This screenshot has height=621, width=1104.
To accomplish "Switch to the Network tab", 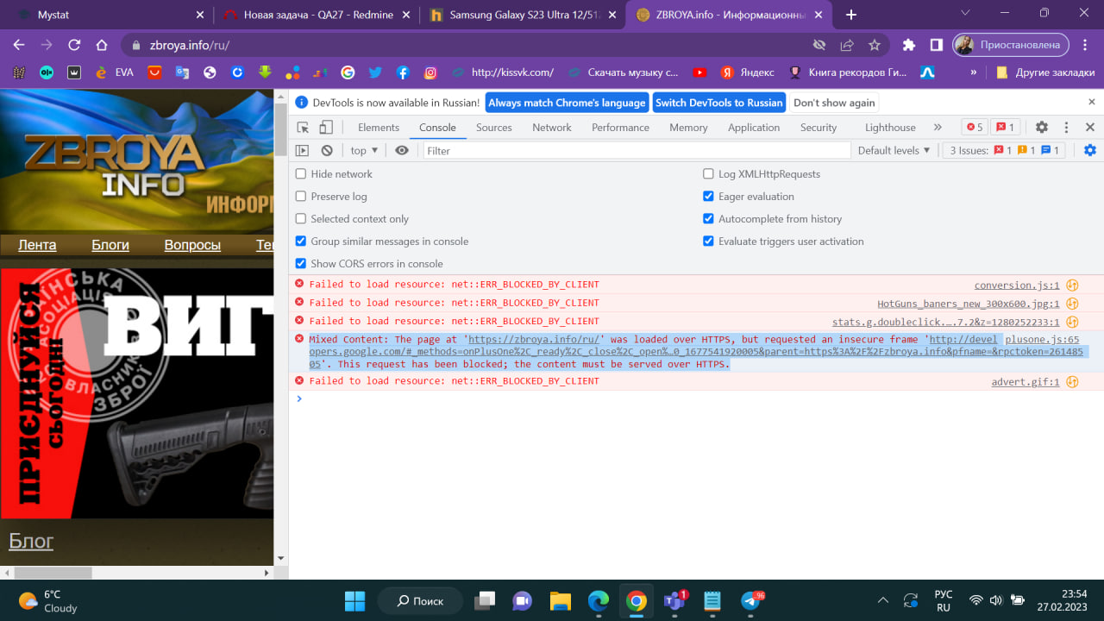I will (552, 128).
